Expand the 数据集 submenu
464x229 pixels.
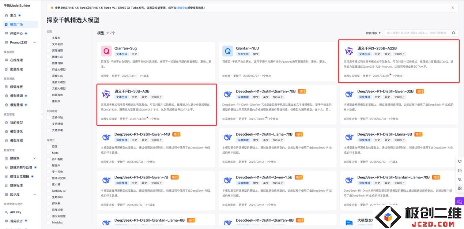35,158
